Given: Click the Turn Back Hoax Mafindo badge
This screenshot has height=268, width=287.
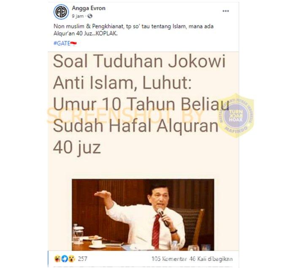Looking at the screenshot, I should click(x=236, y=115).
